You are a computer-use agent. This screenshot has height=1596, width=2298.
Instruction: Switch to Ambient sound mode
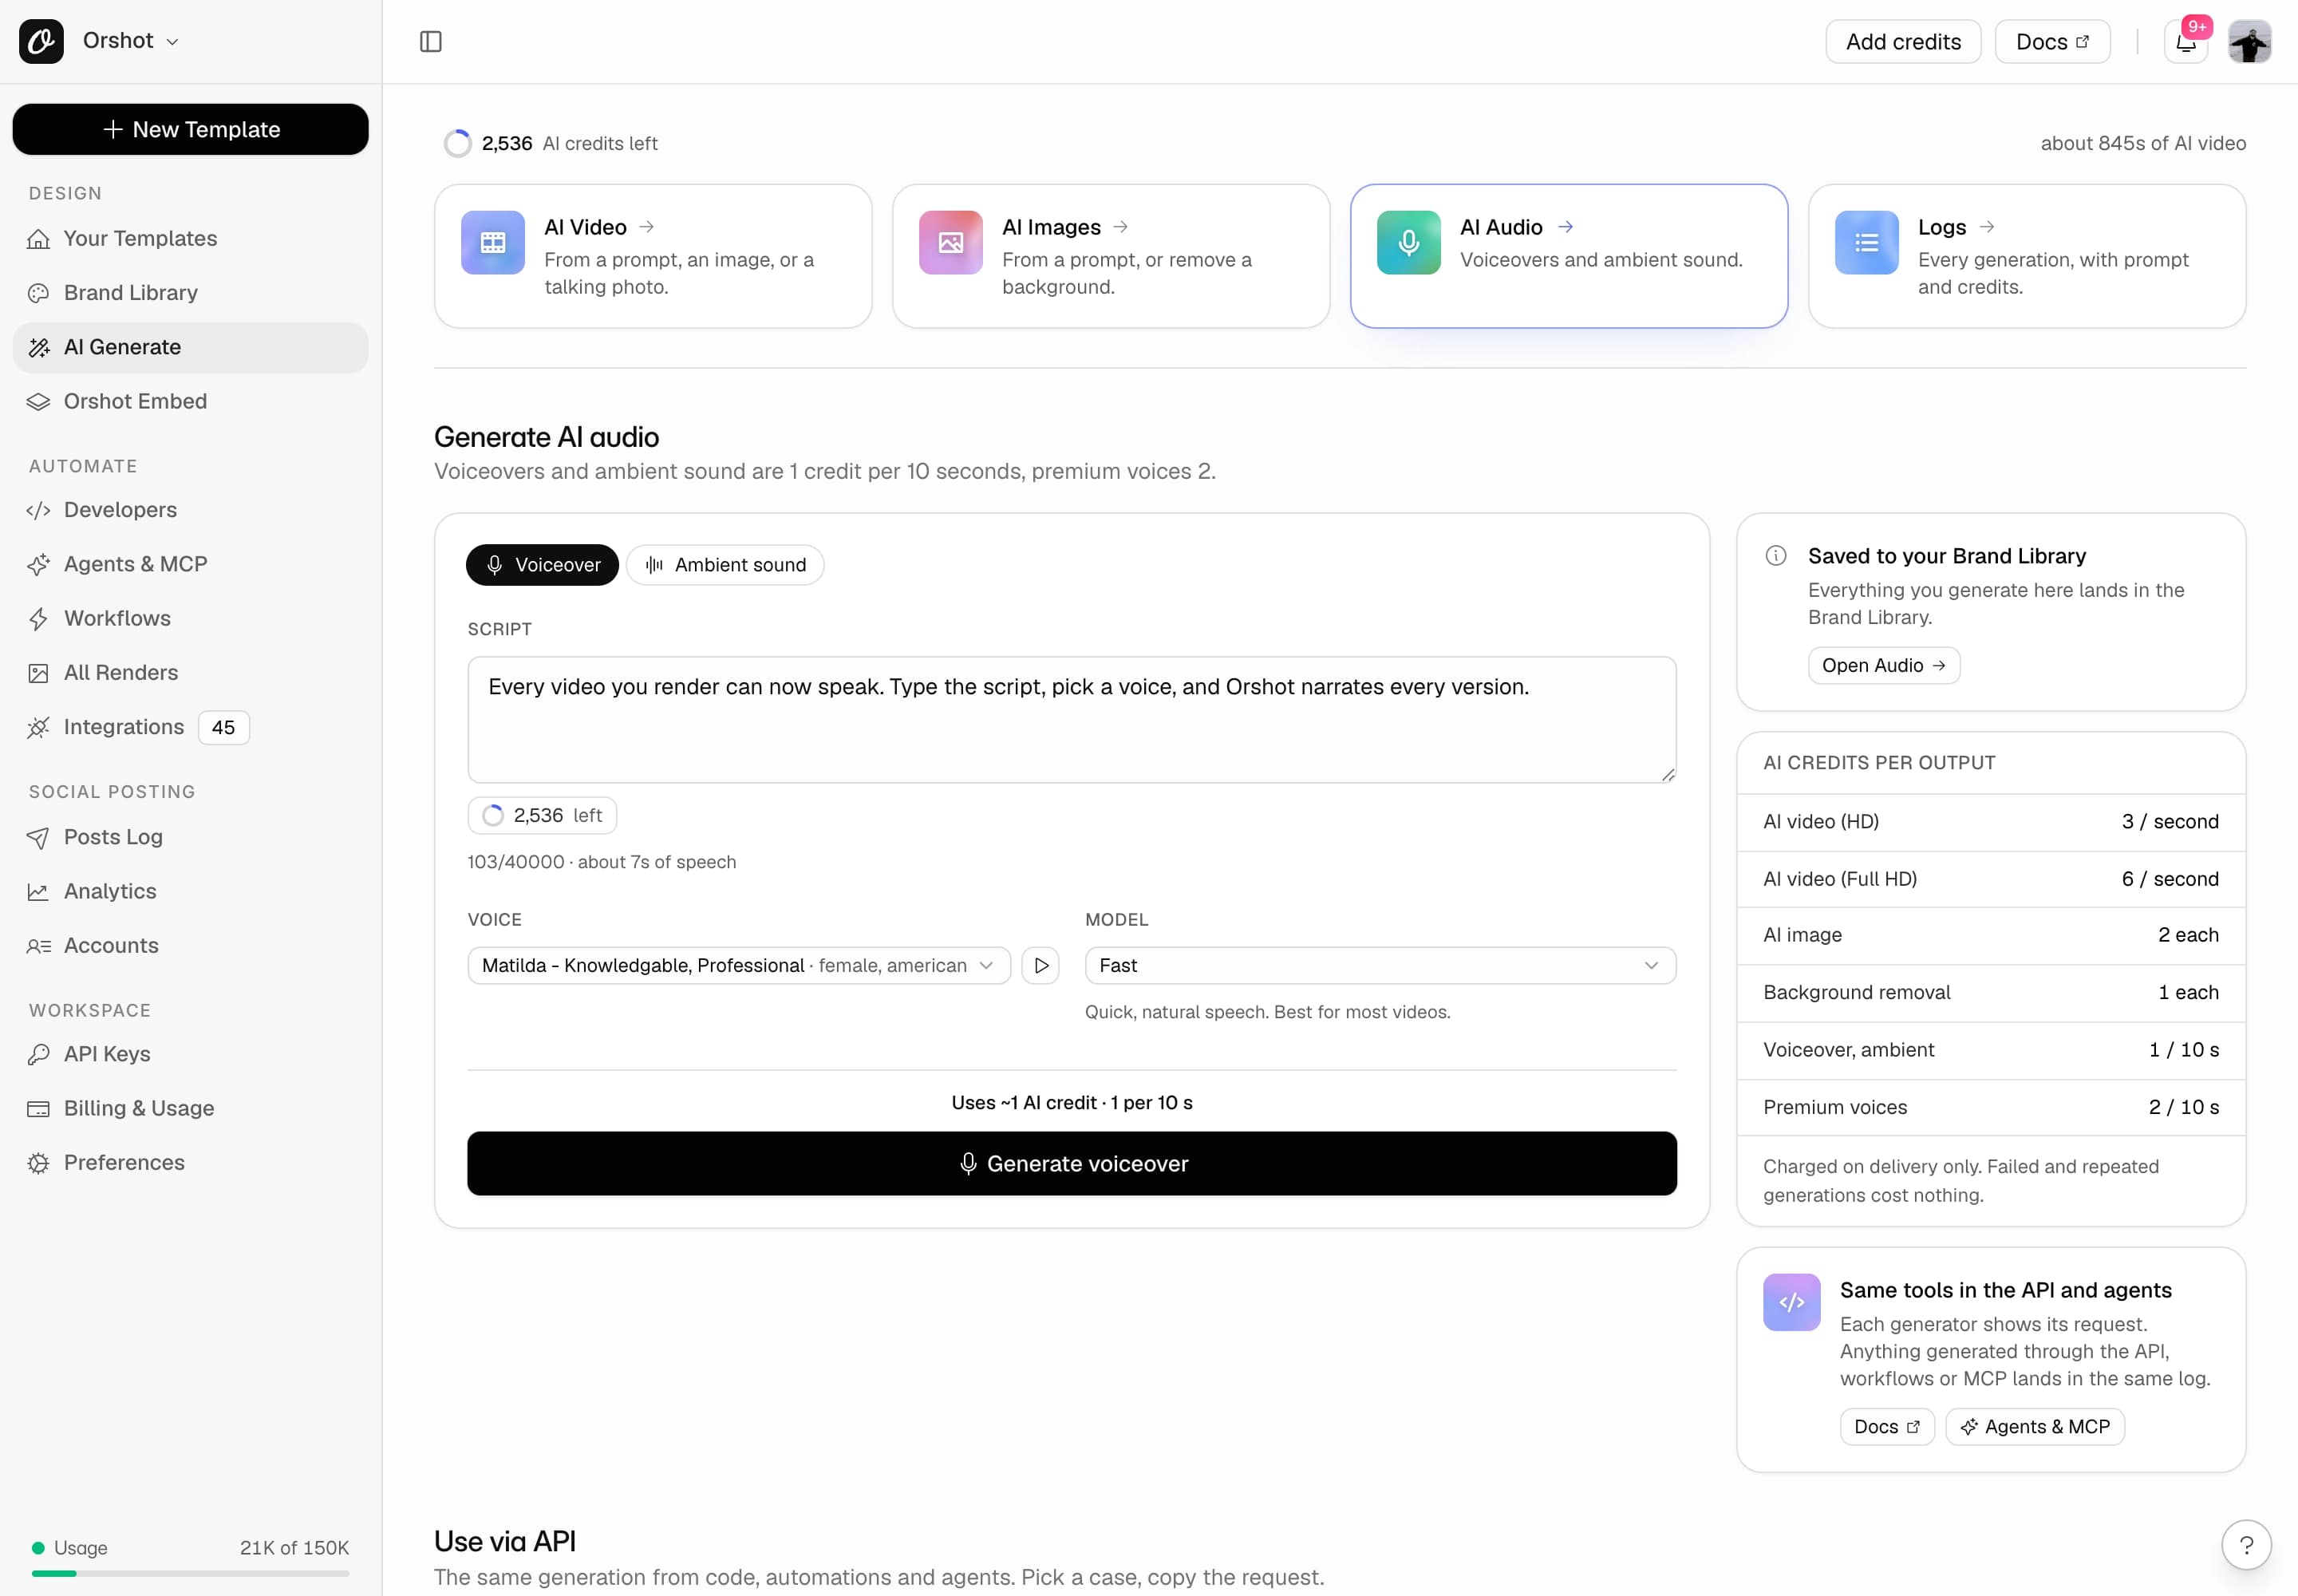pos(725,565)
